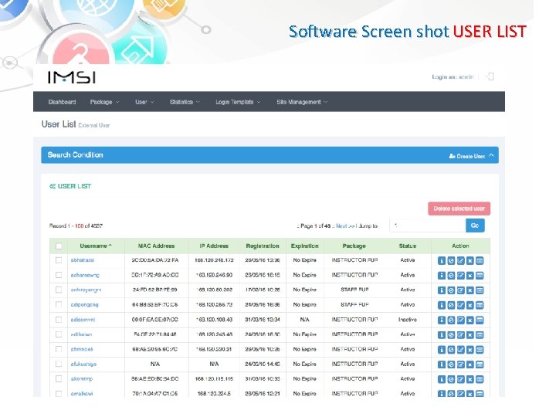Click block icon in abhatarai row
Screen dimensions: 556x417
(x=451, y=261)
